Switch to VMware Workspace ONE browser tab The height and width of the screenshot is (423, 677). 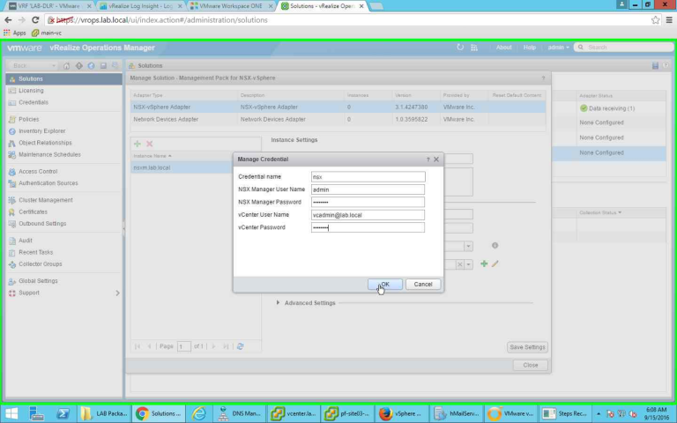point(232,6)
